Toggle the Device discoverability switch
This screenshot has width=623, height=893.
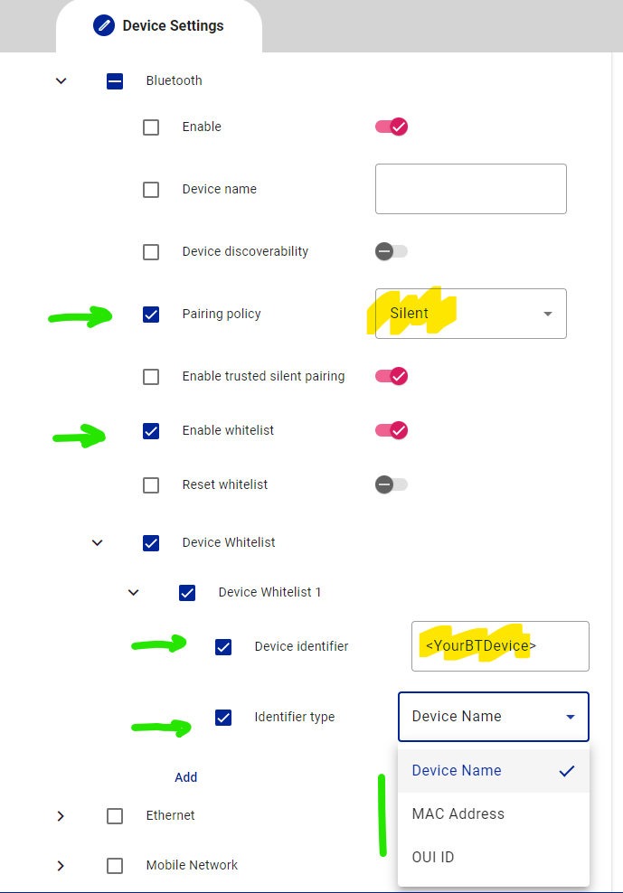click(392, 251)
